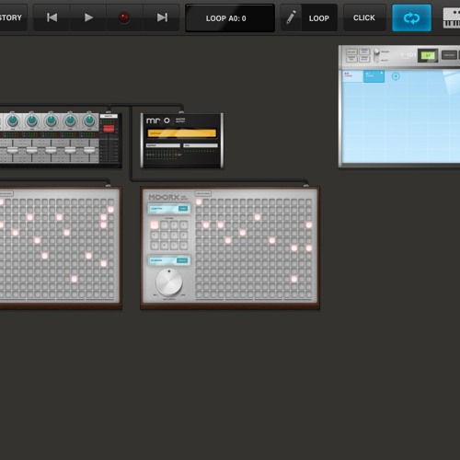Start playback with the Play button
The height and width of the screenshot is (460, 460).
point(88,17)
